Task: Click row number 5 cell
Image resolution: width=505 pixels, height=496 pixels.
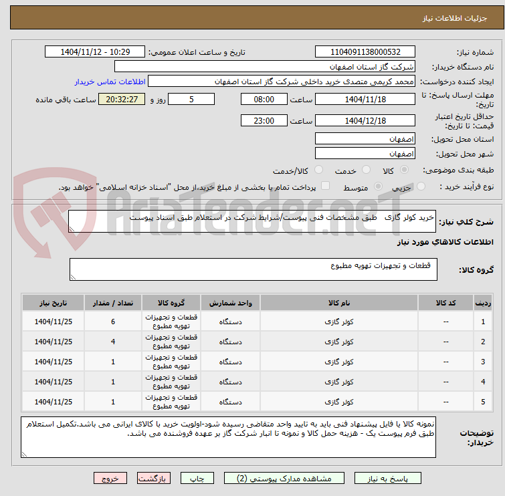Action: [483, 402]
